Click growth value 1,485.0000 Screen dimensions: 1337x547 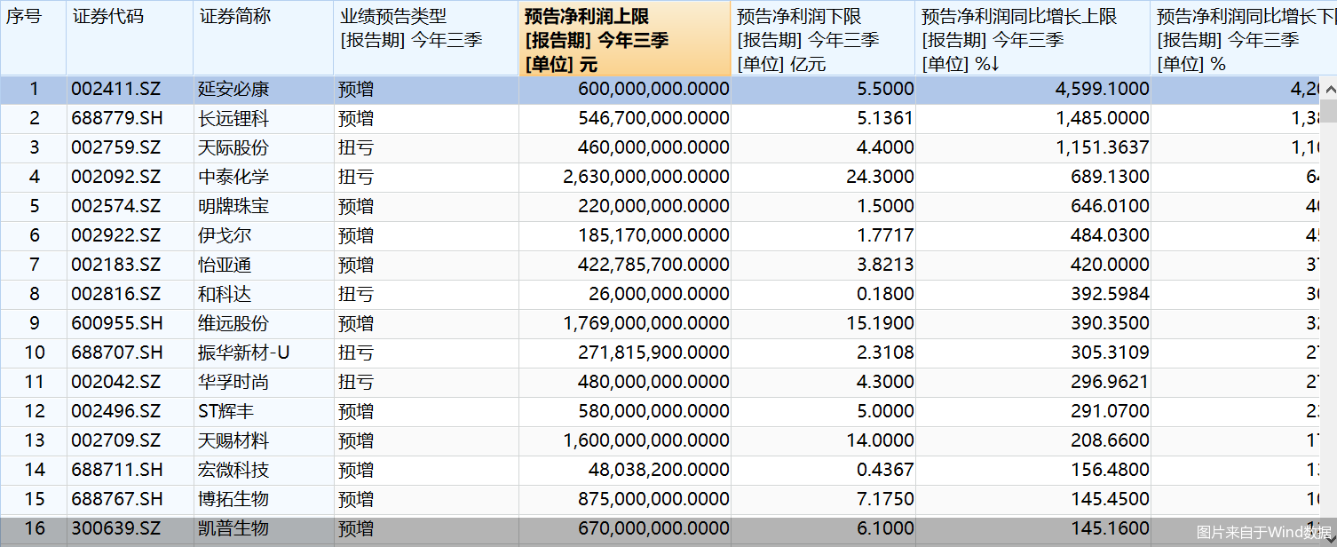point(1102,118)
